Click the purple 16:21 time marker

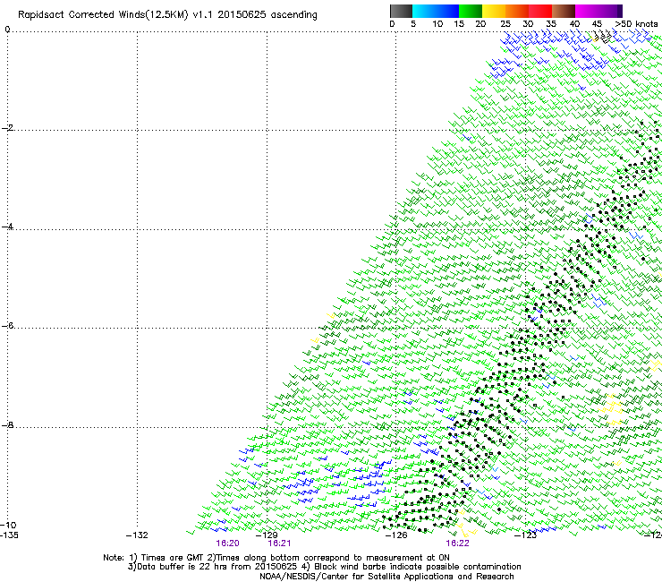(279, 543)
